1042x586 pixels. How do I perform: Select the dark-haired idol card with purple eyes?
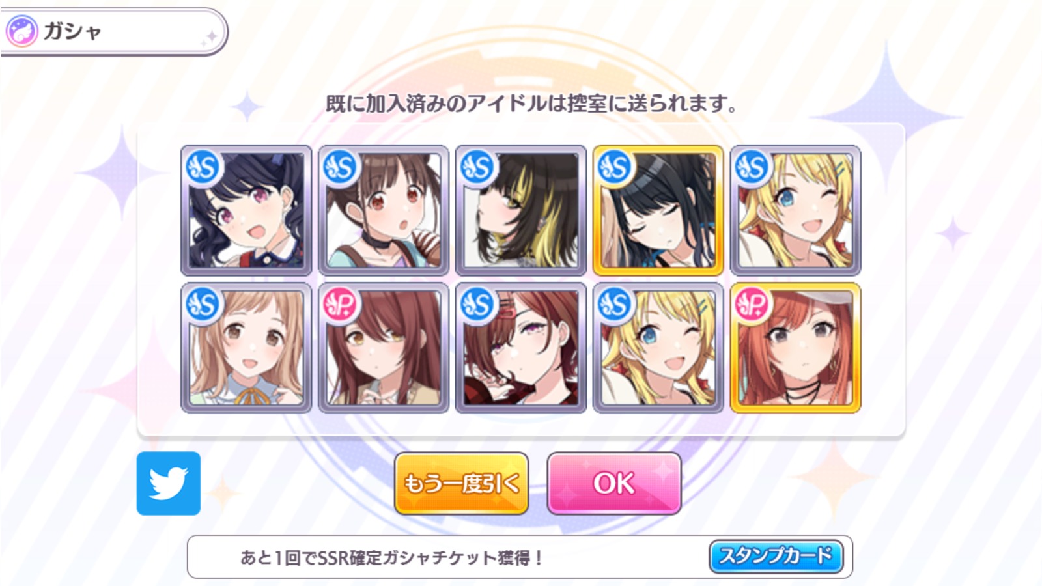pyautogui.click(x=246, y=210)
